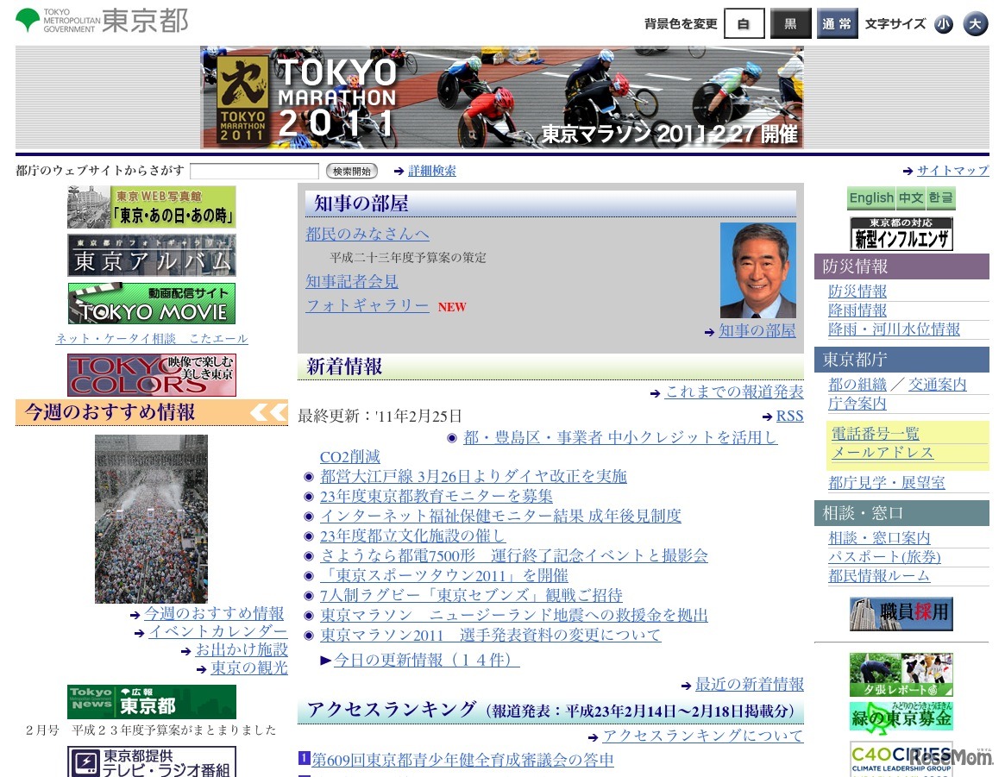Open the 詳細検索 advanced search link
1005x777 pixels.
(x=432, y=171)
